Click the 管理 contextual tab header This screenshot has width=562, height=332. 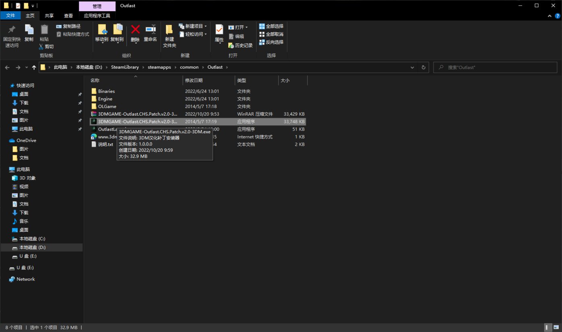[97, 6]
